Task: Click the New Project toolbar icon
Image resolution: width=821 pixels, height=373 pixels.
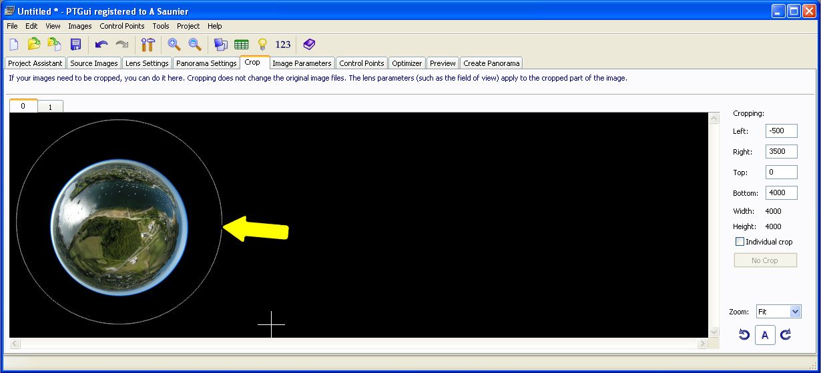Action: coord(13,45)
